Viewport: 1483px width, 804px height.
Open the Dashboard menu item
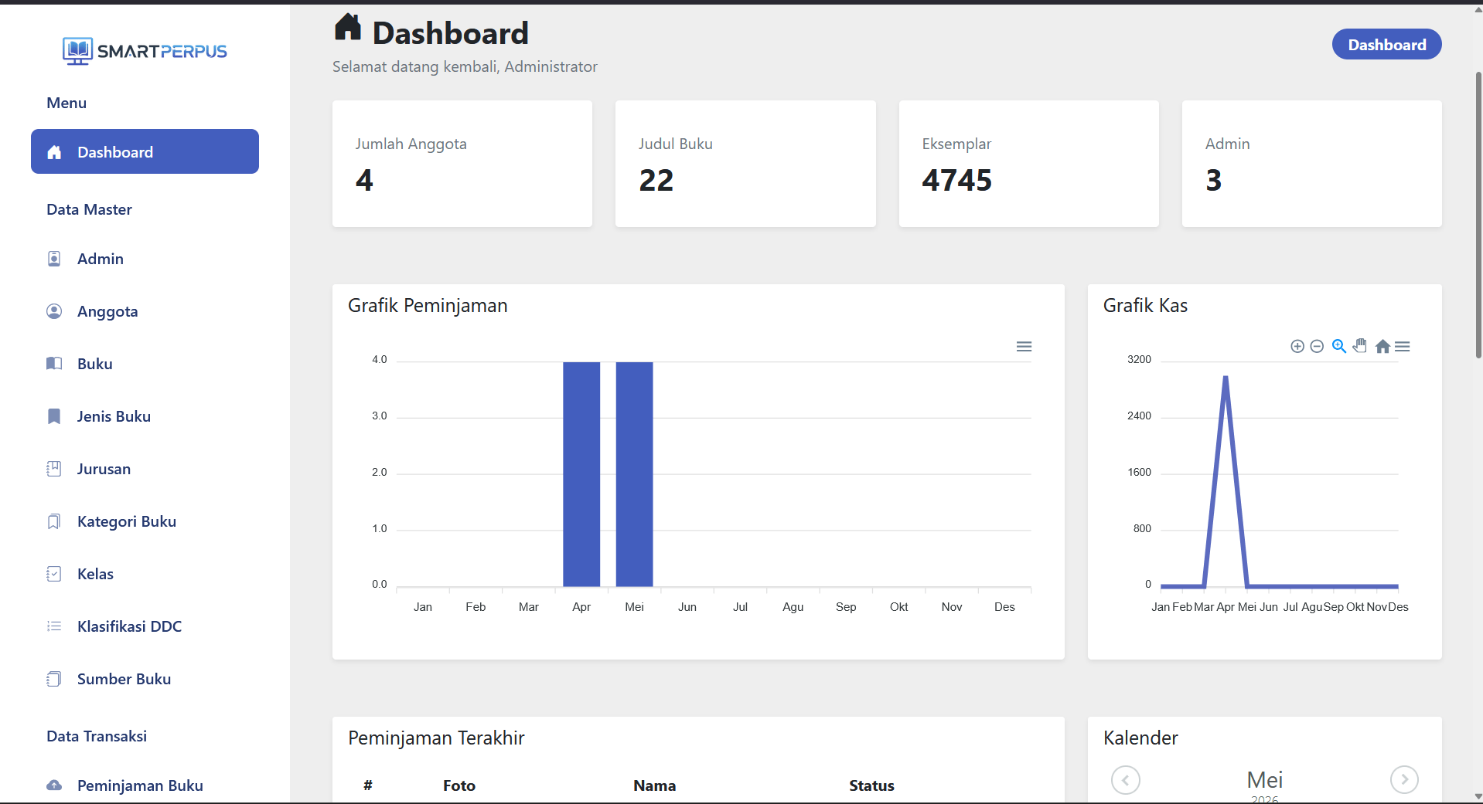(145, 151)
